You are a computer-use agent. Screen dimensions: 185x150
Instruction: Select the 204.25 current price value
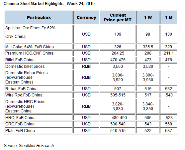point(118,53)
